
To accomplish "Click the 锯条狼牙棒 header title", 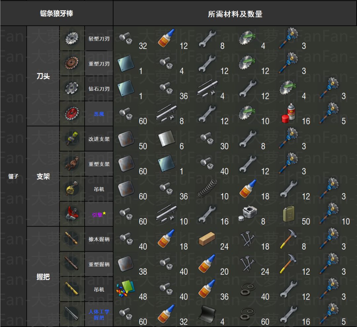I will [x=57, y=14].
